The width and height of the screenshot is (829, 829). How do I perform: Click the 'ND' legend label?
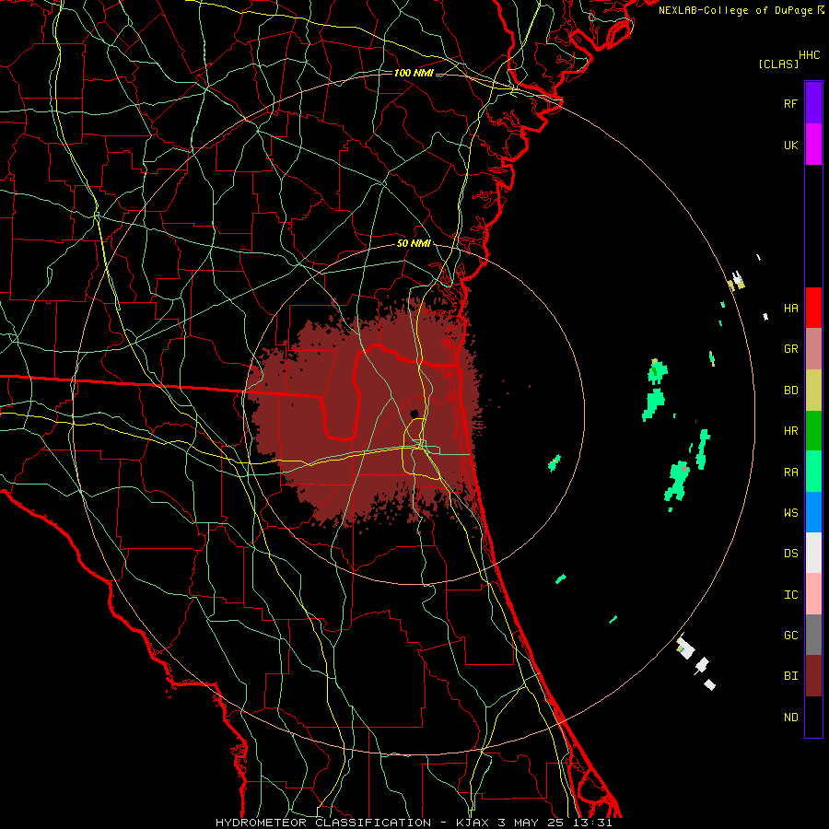click(791, 718)
